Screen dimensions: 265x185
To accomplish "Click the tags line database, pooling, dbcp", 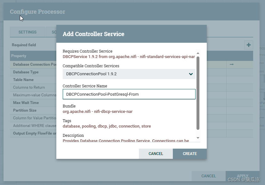I will [x=107, y=126].
